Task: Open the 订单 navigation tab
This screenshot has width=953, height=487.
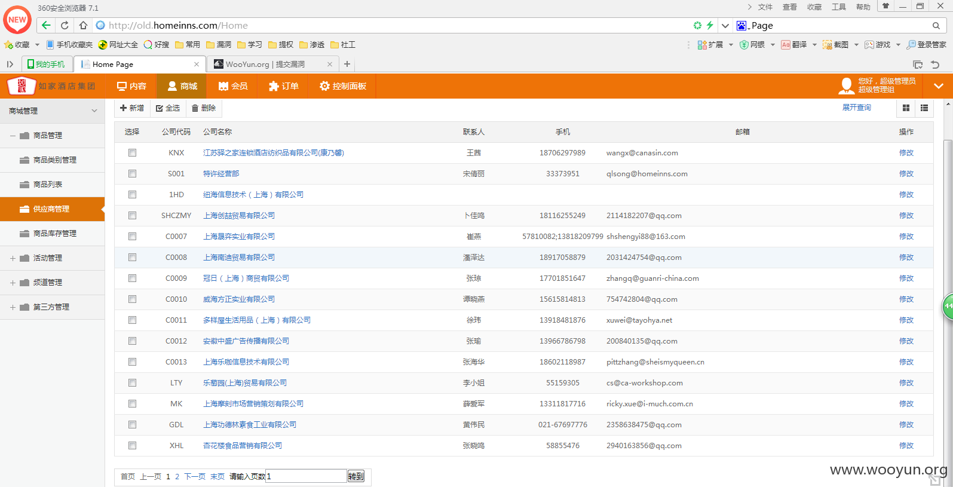Action: 284,86
